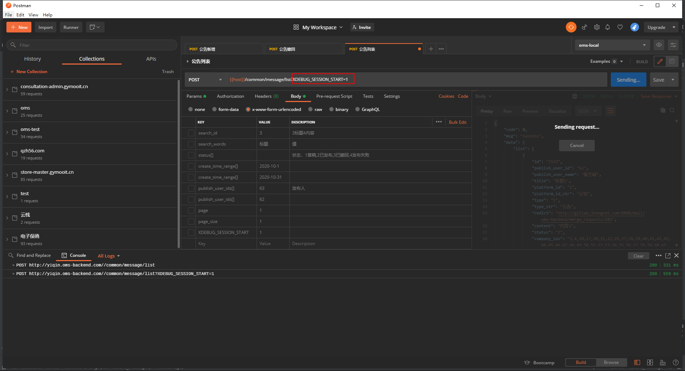The width and height of the screenshot is (685, 371).
Task: Click the Bootcamp graduation cap icon
Action: (527, 362)
